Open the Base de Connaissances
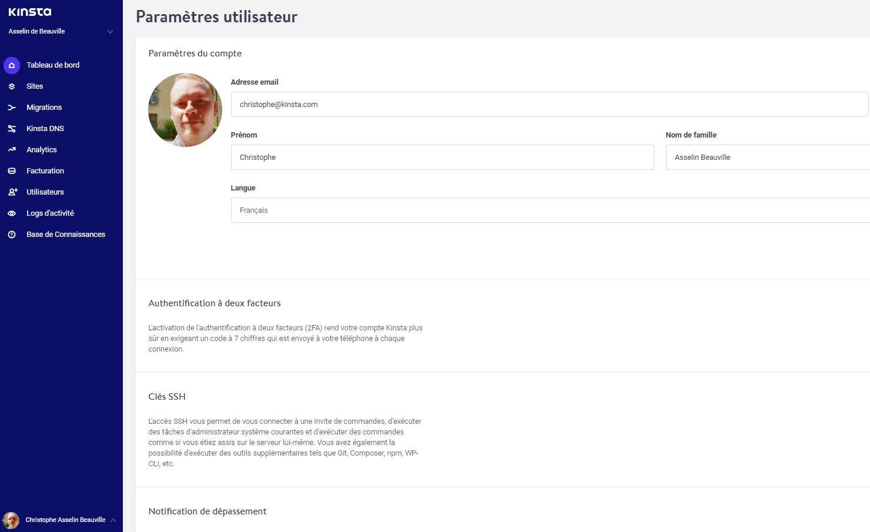The height and width of the screenshot is (532, 870). (65, 234)
